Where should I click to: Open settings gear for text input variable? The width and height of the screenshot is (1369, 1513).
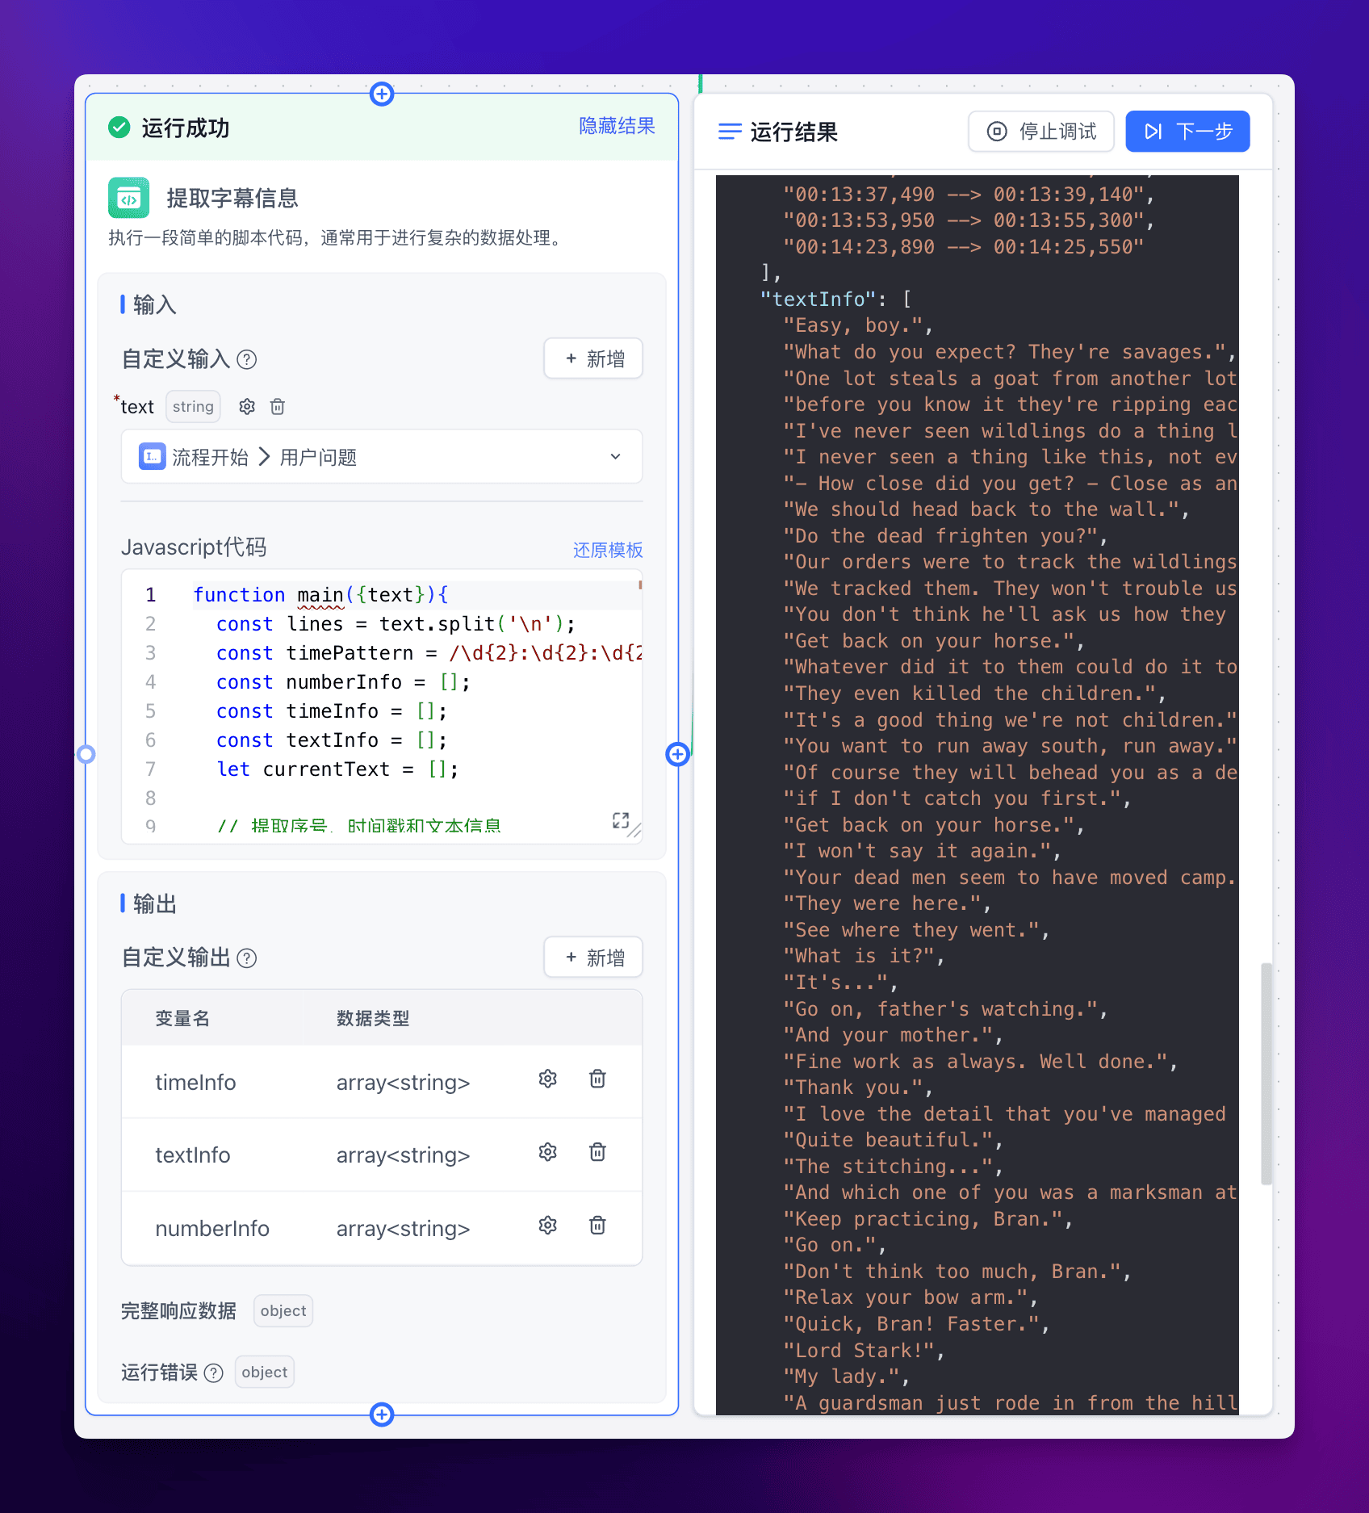click(247, 407)
